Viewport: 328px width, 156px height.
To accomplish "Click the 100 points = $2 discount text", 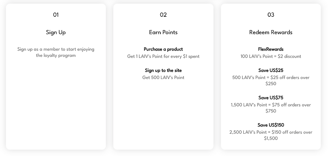I will 271,56.
